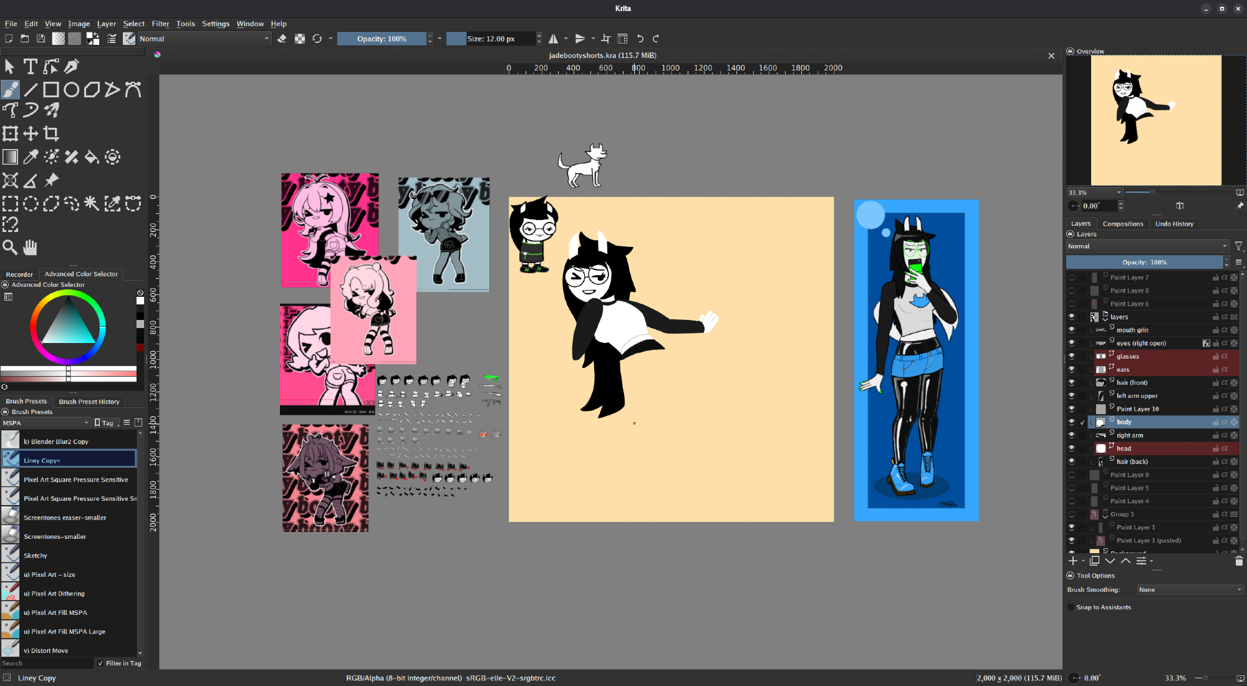This screenshot has width=1247, height=686.
Task: Select the Color Sampler eyedropper tool
Action: [31, 157]
